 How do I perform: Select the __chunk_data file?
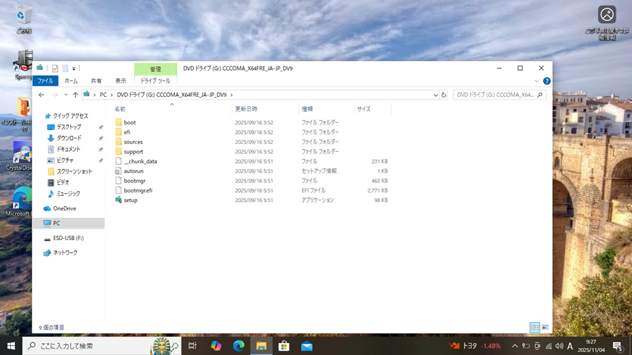point(140,161)
